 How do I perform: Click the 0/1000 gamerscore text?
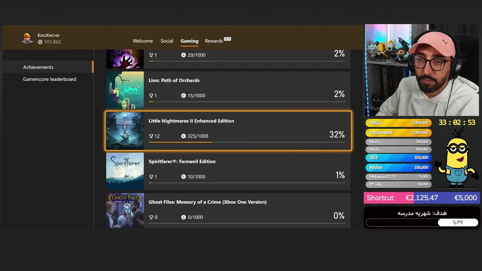(195, 217)
